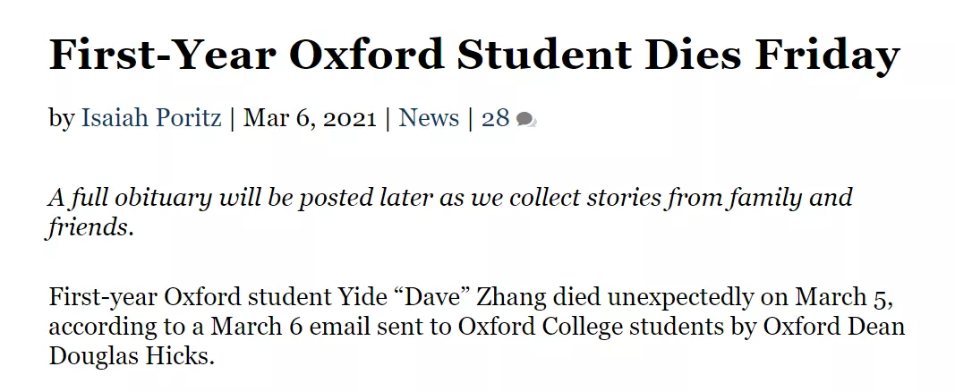Open author Isaiah Poritz's page
The image size is (955, 392).
(151, 118)
